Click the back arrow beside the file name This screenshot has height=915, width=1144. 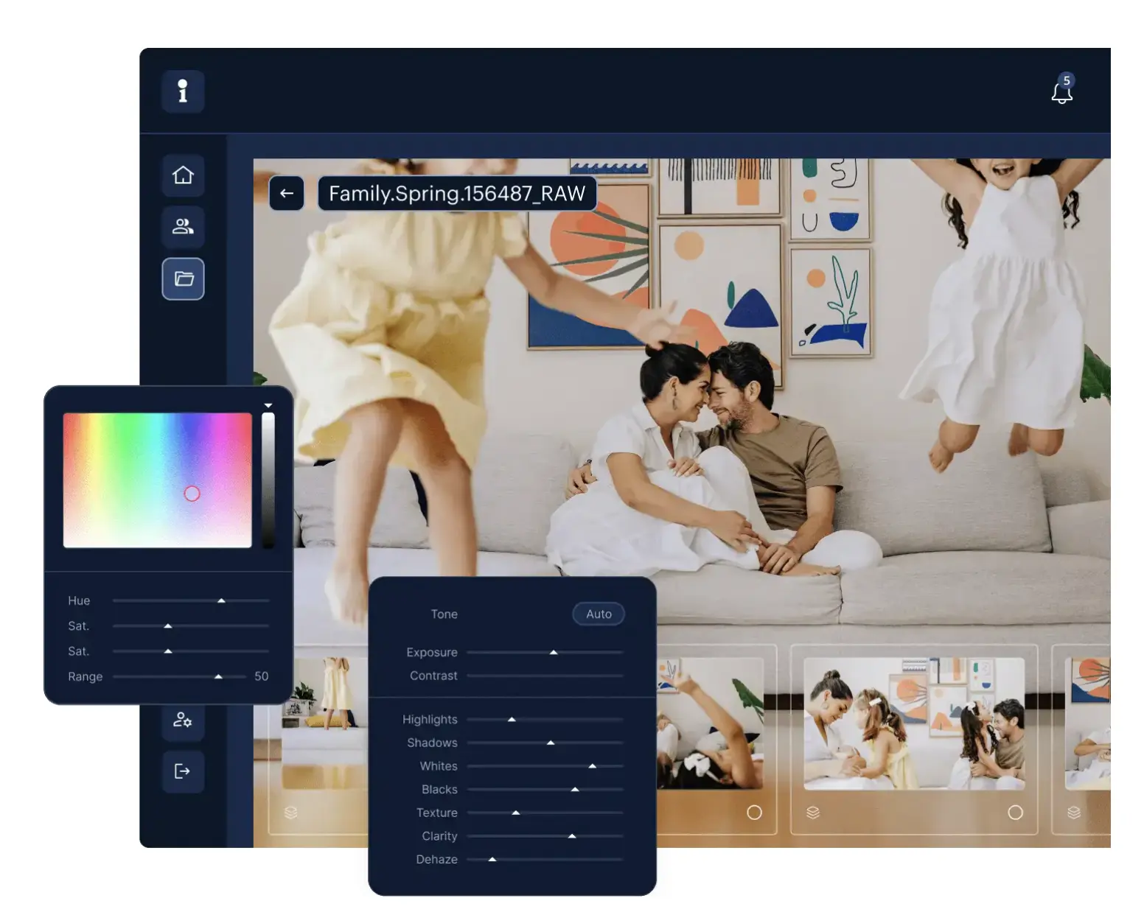point(287,193)
